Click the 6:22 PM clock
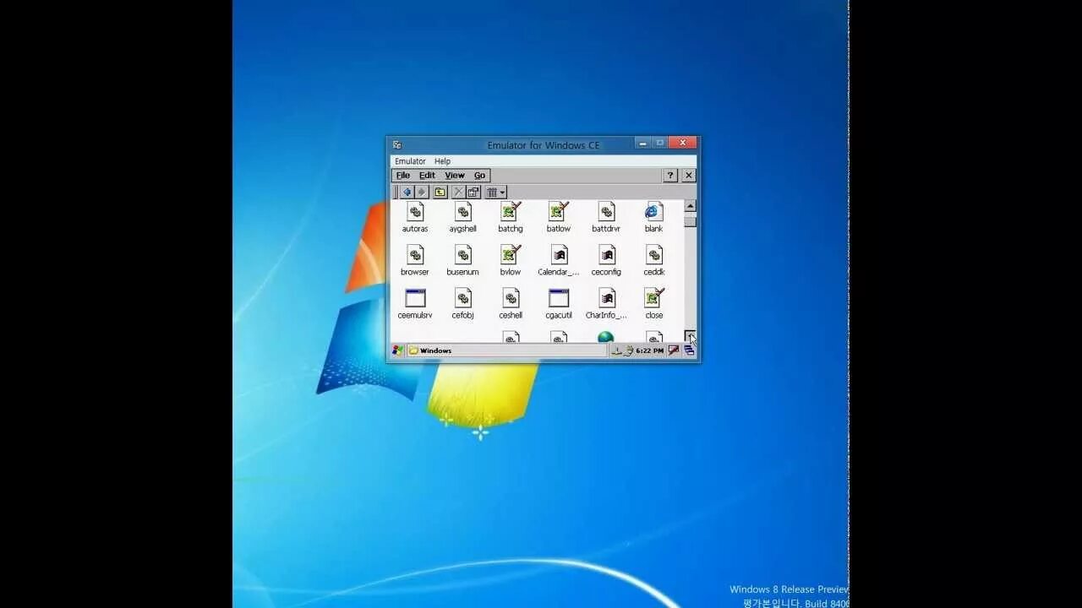 pyautogui.click(x=649, y=350)
